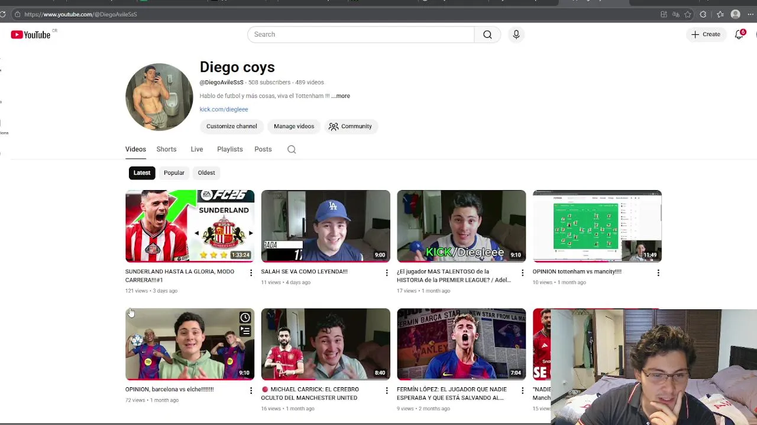Click the YouTube logo
The width and height of the screenshot is (757, 425).
click(31, 35)
